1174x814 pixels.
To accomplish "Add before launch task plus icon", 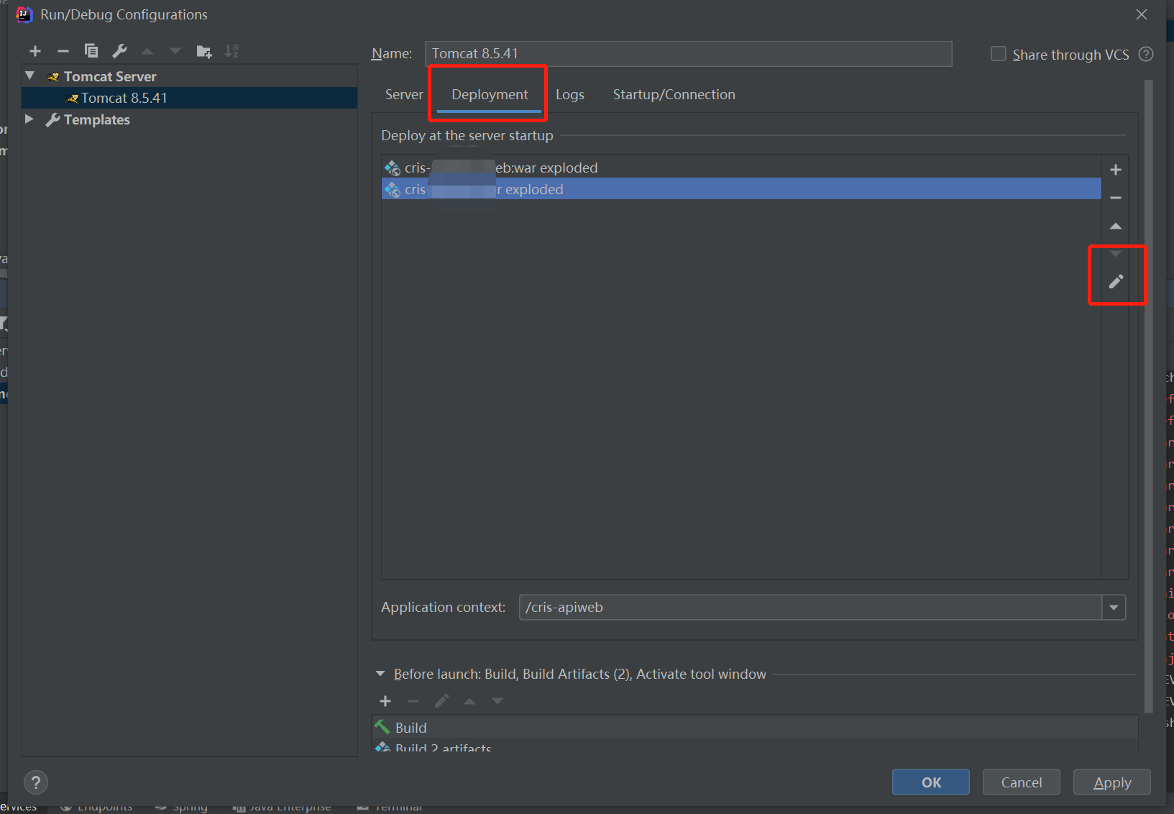I will (385, 701).
